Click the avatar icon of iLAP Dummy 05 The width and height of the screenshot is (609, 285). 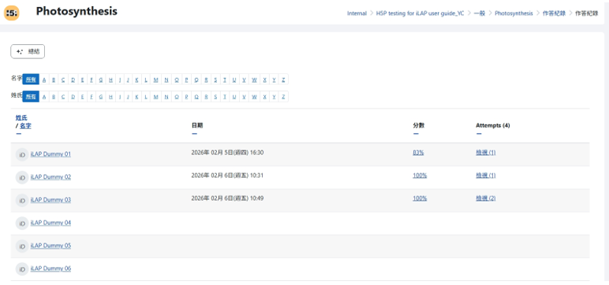point(22,246)
